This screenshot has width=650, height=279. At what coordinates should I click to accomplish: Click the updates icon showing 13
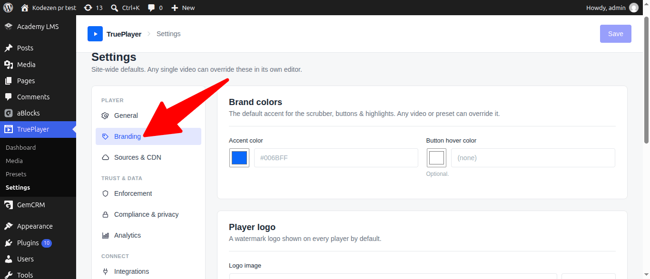point(88,8)
